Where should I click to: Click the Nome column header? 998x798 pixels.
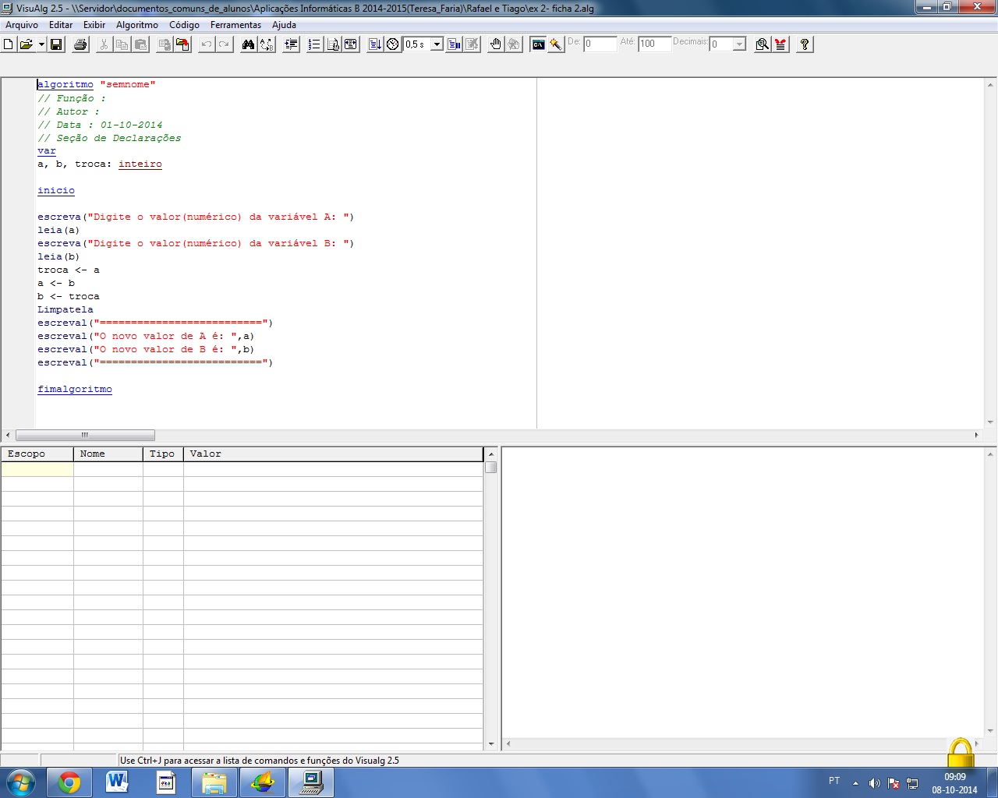coord(108,454)
